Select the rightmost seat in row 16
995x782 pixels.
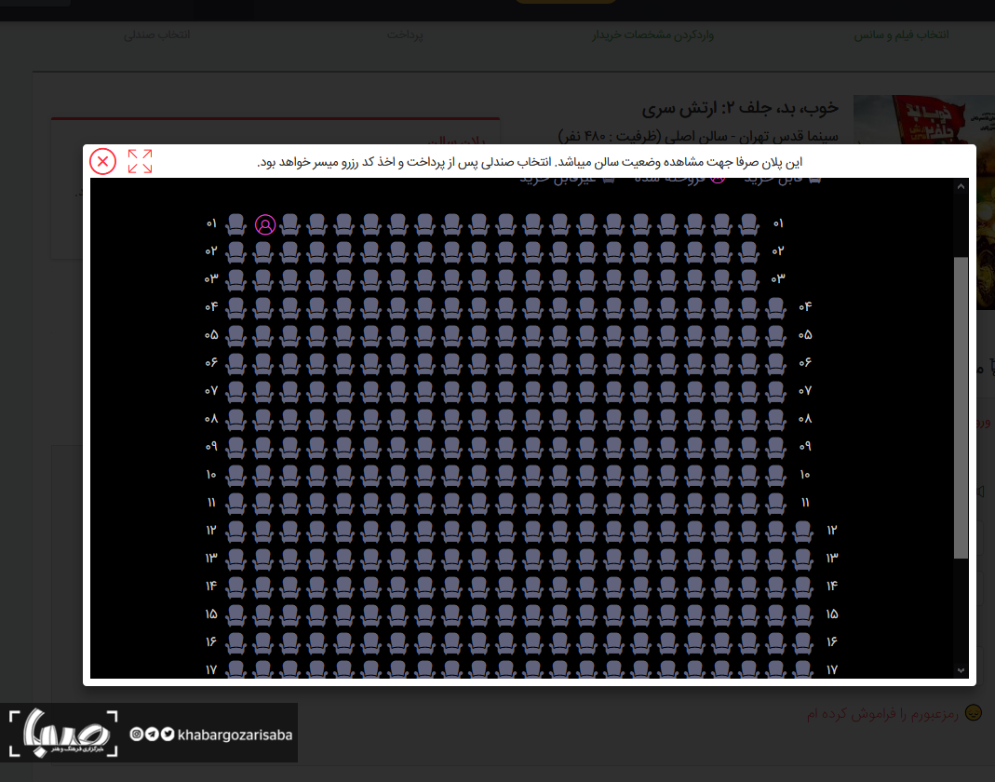point(802,643)
